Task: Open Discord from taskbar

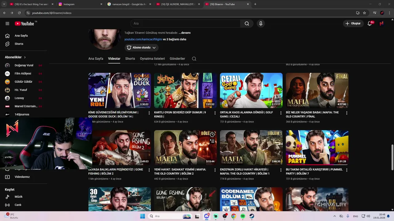Action: point(207,216)
